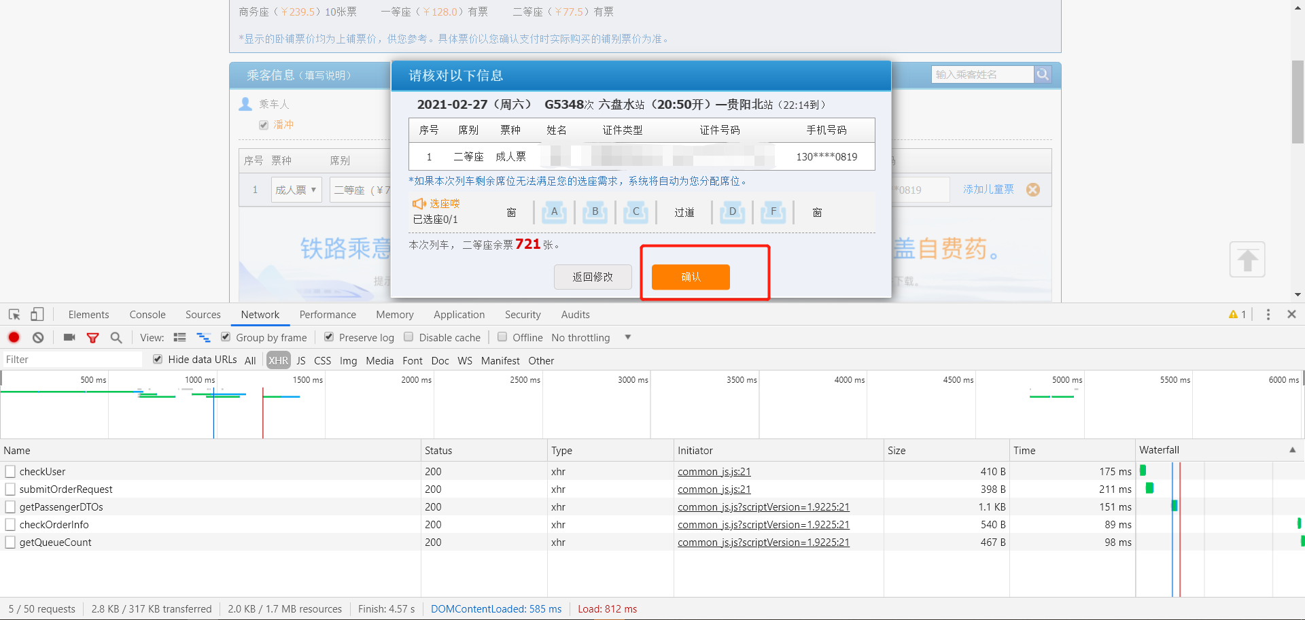
Task: Open the 成人票 ticket type dropdown
Action: [x=296, y=189]
